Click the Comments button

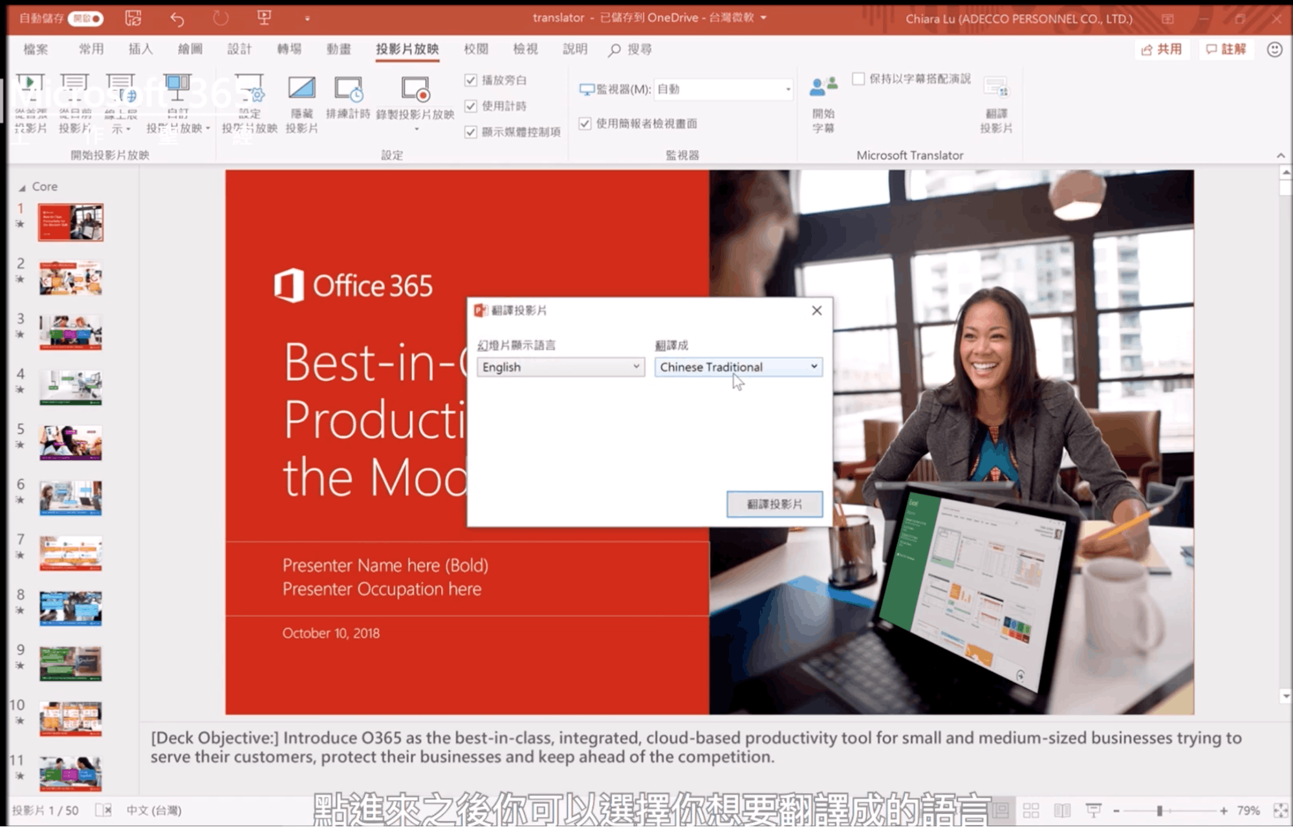[1226, 49]
